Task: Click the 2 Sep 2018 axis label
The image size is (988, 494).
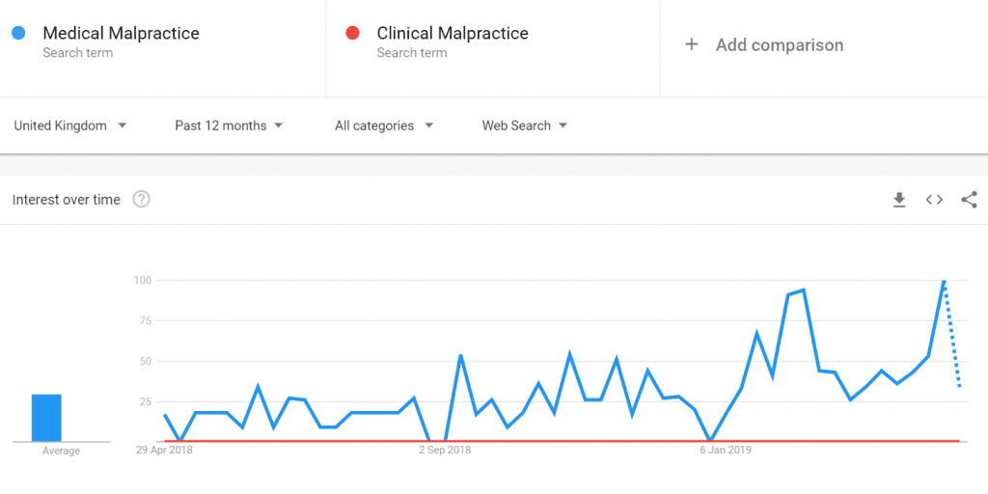Action: [445, 450]
